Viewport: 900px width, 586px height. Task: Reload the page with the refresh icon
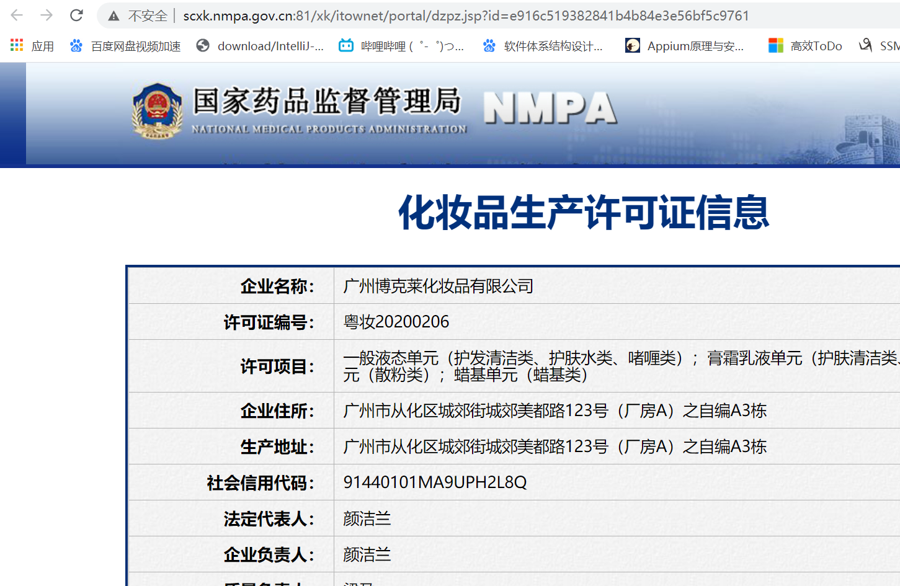point(76,16)
